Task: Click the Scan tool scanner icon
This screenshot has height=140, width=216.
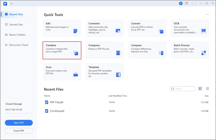Action: (x=75, y=74)
